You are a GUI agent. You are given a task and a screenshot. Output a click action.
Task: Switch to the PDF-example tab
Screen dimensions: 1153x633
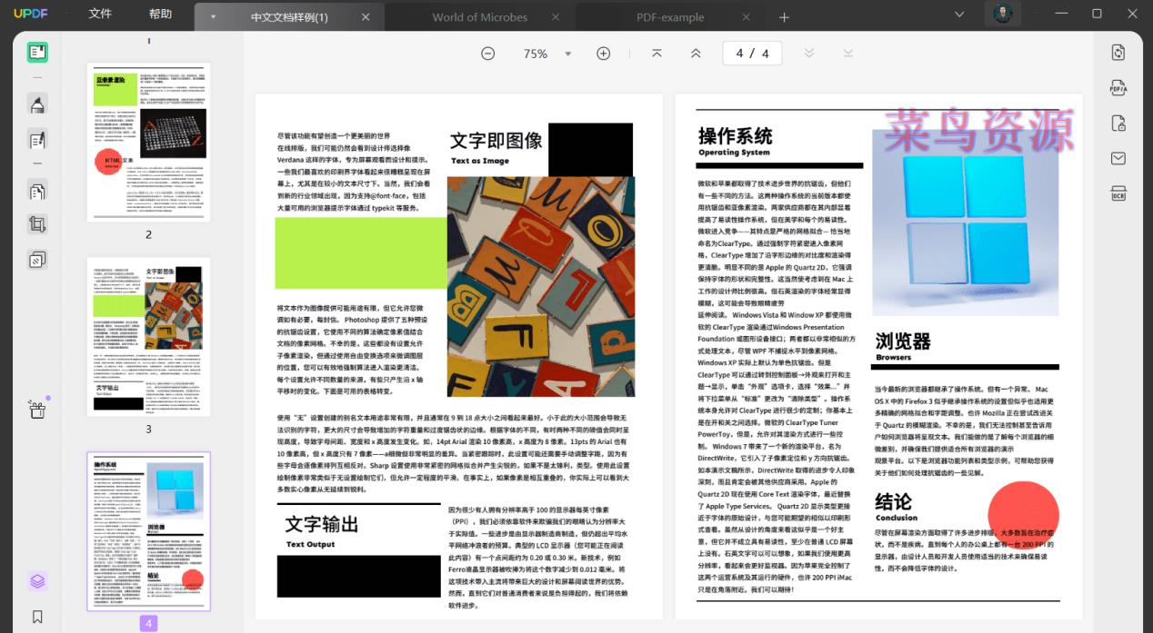pyautogui.click(x=669, y=16)
